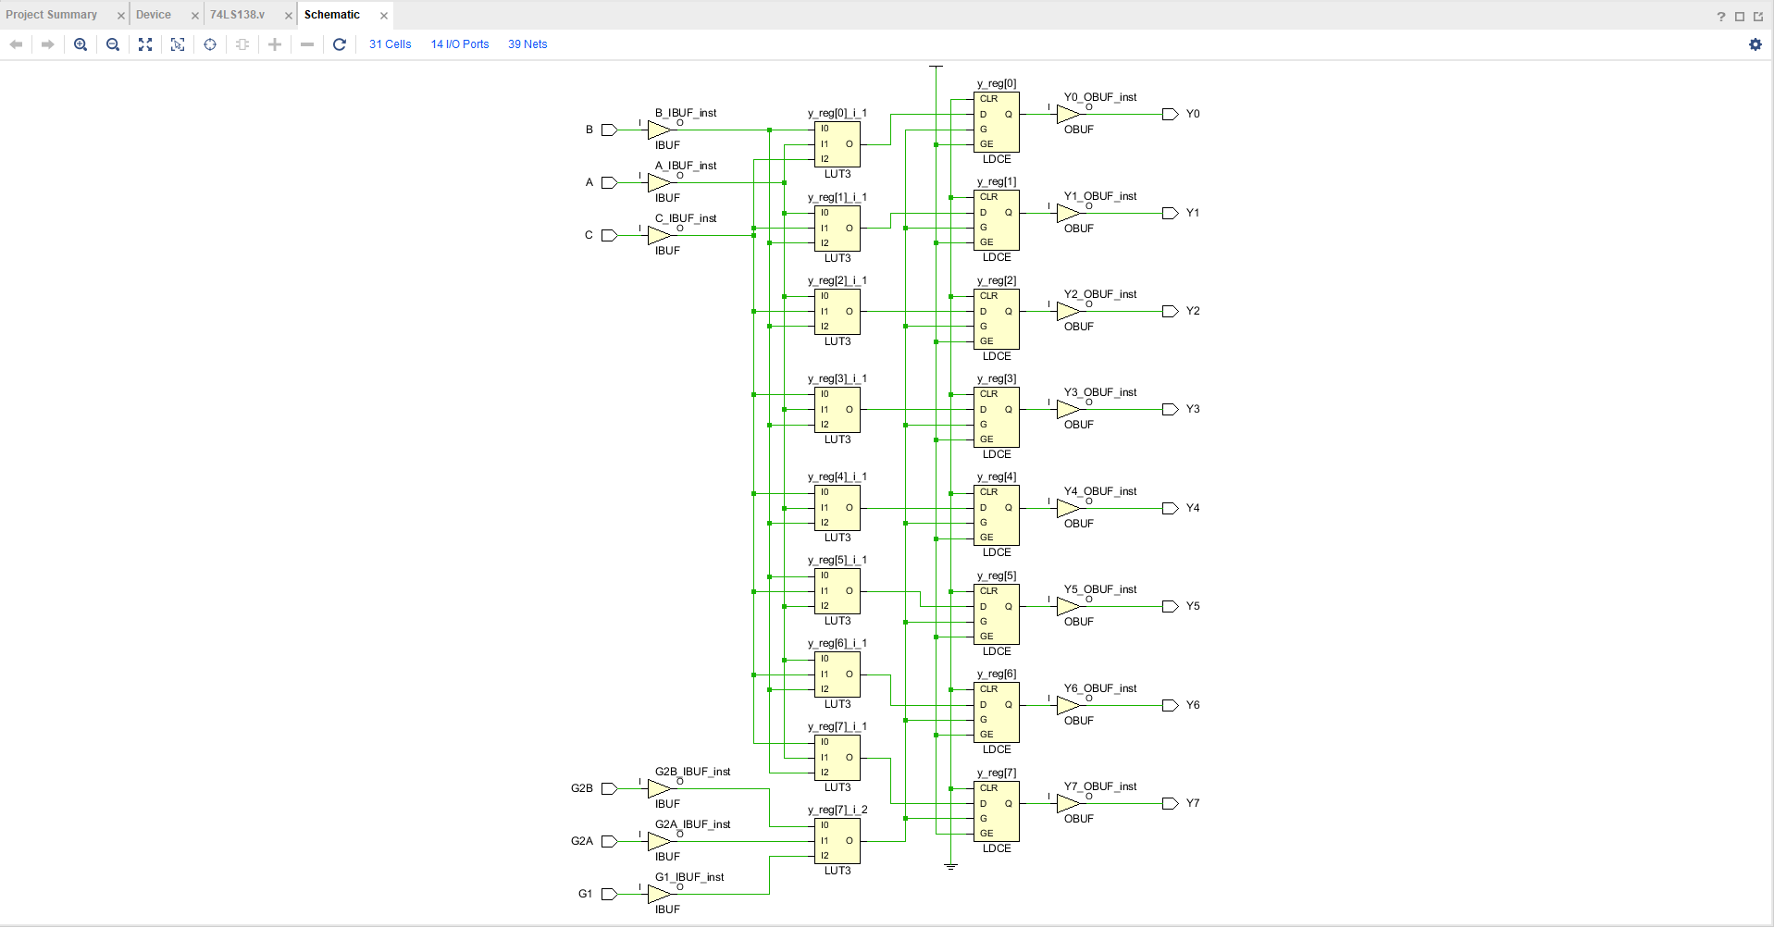
Task: Click the help question mark icon
Action: tap(1719, 16)
